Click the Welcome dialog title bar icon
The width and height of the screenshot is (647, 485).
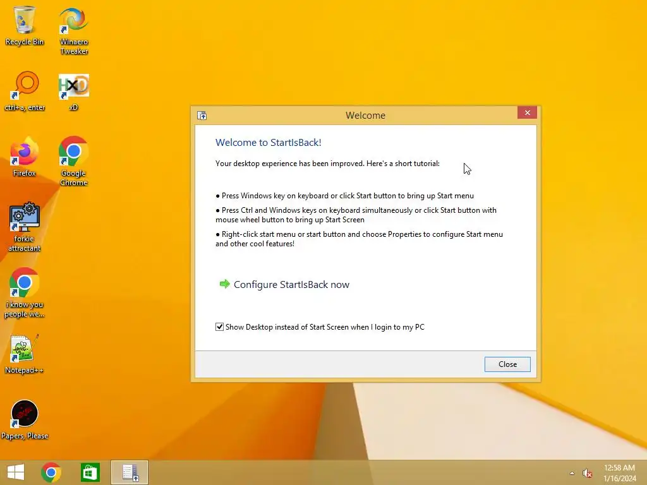coord(202,116)
